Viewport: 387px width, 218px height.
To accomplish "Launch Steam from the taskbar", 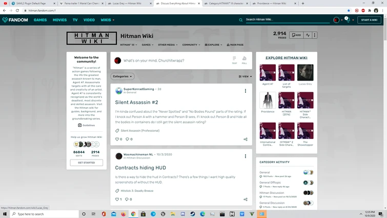I will click(x=193, y=214).
